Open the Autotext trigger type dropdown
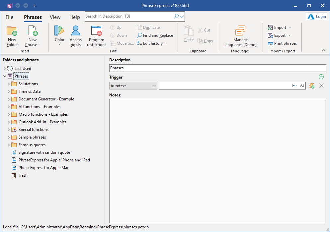Screen dimensions: 330x232 coord(133,86)
